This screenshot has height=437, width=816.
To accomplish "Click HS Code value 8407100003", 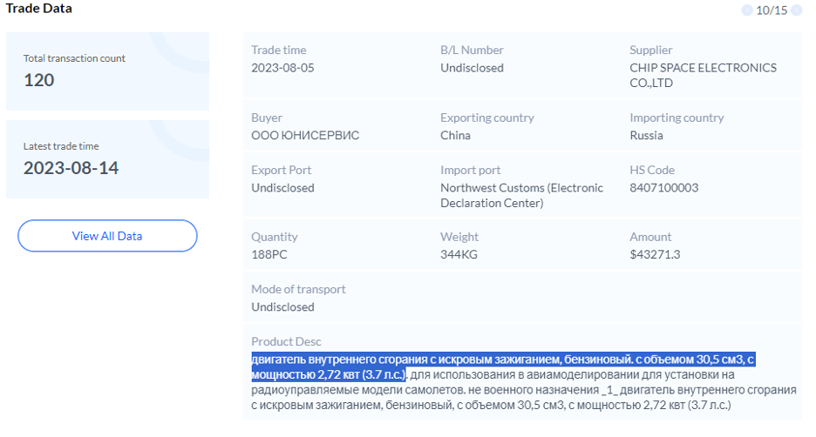I will coord(663,187).
